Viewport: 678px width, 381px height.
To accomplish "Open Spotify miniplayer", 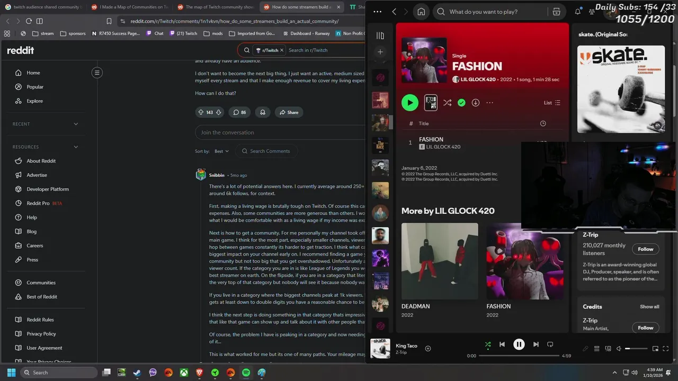I will coord(655,349).
